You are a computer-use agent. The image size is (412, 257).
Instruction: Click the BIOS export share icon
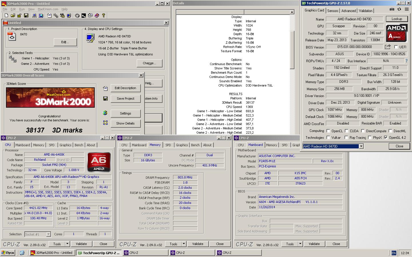388,47
